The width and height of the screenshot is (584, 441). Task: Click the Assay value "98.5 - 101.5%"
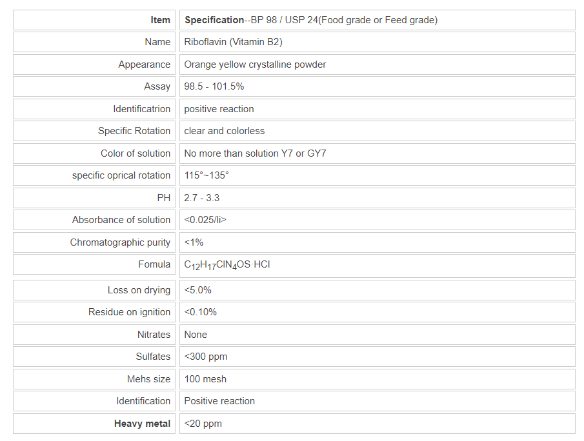(214, 86)
